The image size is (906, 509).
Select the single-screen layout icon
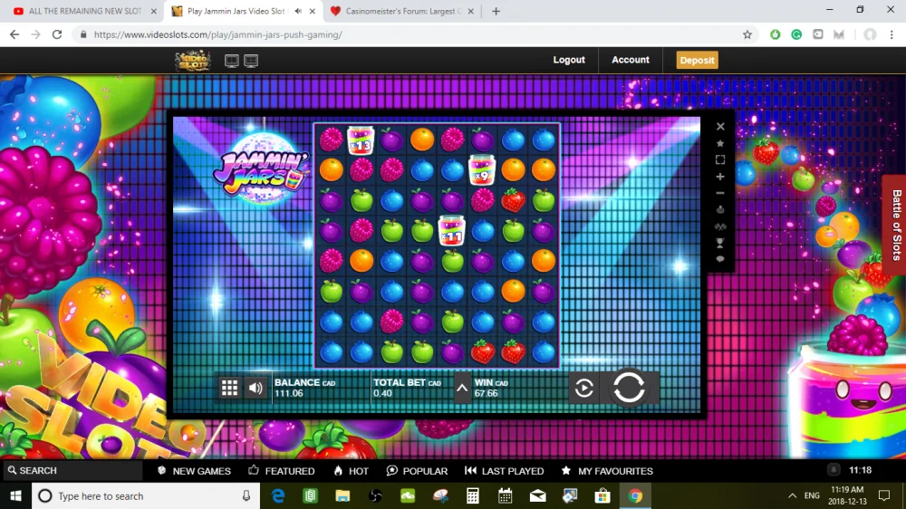[x=232, y=61]
